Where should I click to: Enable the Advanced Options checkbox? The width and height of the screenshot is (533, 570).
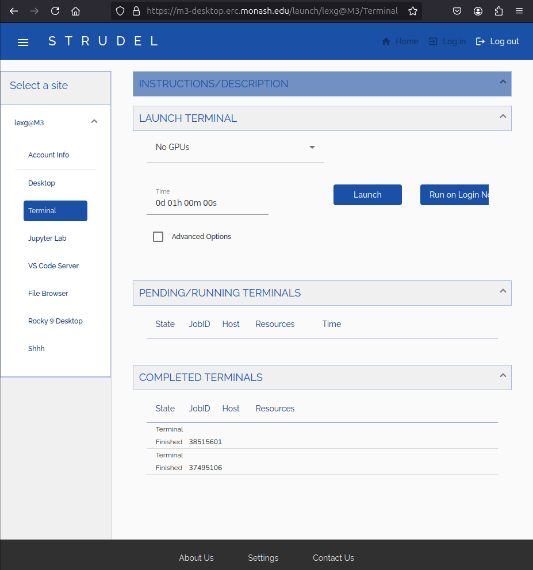[158, 236]
